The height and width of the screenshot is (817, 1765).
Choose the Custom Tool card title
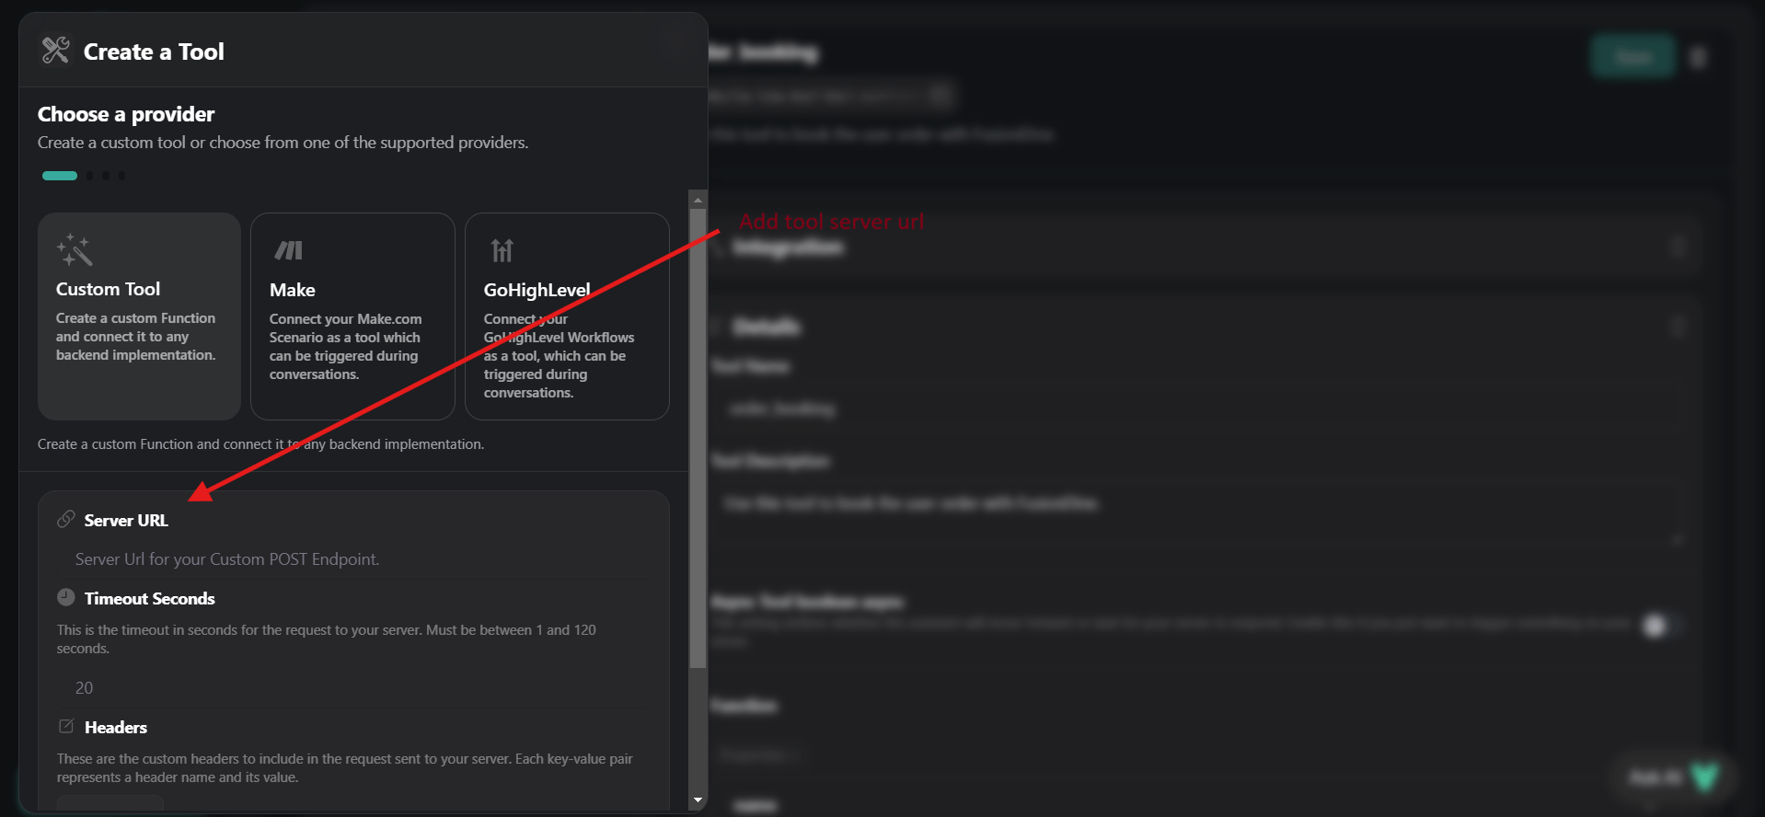(x=108, y=289)
